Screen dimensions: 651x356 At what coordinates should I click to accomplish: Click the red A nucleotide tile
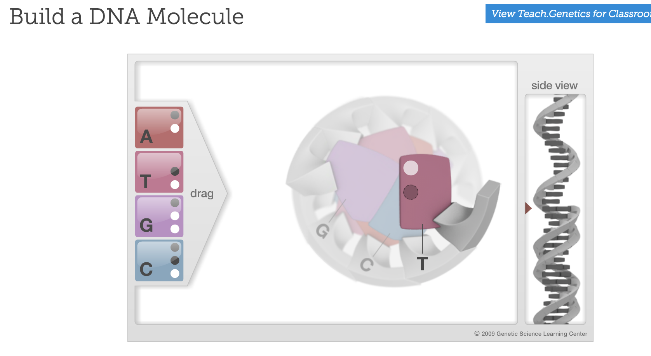159,127
